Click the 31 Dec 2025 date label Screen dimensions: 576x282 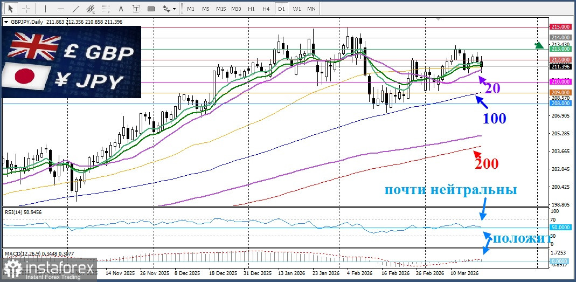tap(257, 273)
